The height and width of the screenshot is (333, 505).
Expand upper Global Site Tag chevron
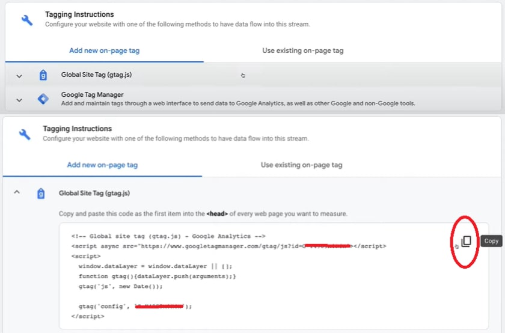point(19,76)
